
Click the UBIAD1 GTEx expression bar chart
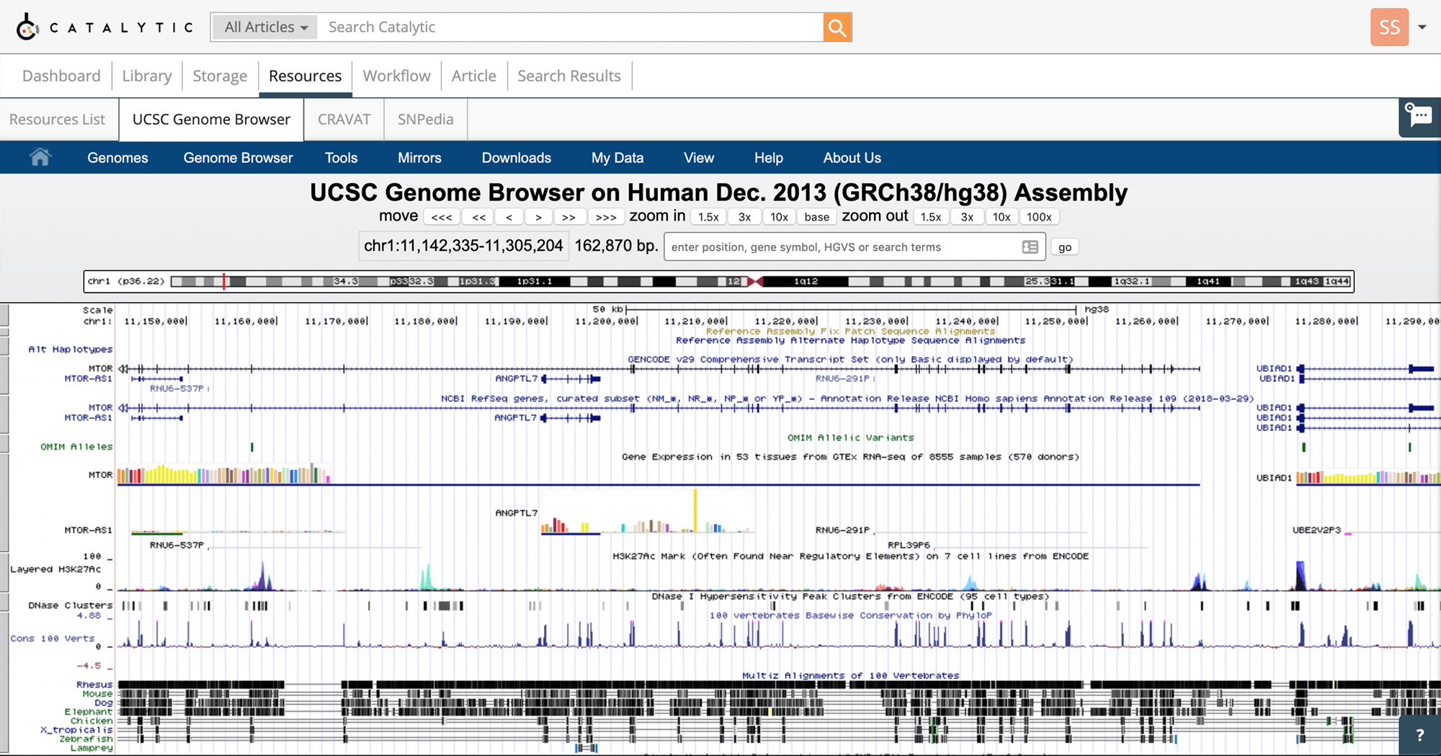pos(1368,477)
